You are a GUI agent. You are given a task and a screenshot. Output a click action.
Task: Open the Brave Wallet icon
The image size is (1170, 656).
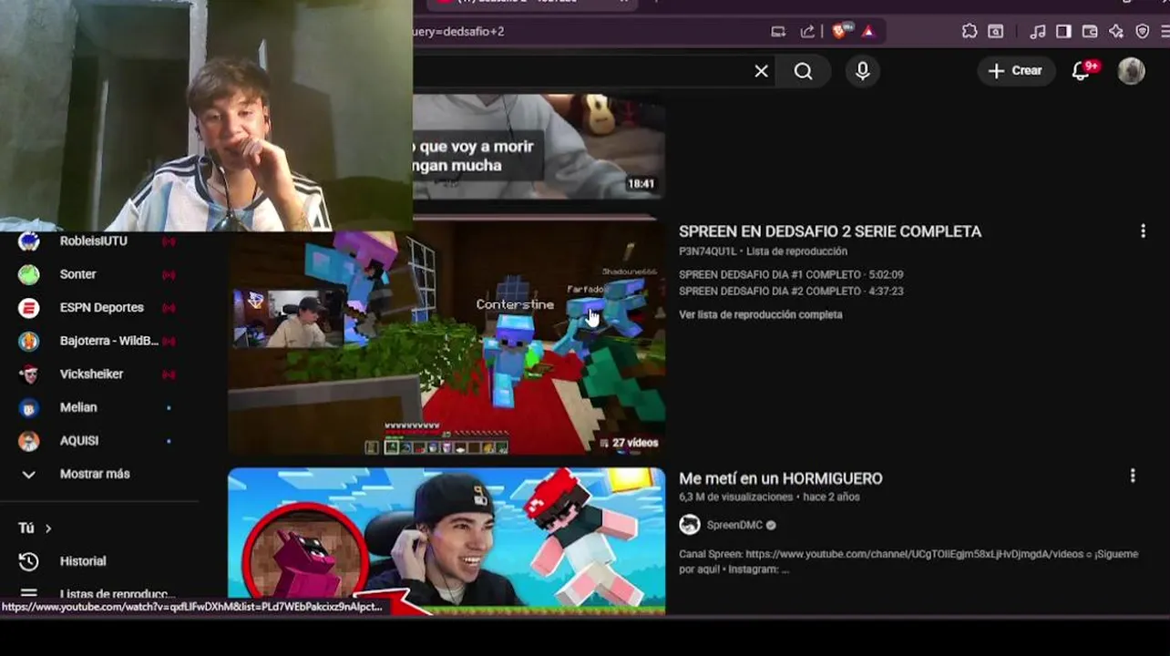point(1090,31)
